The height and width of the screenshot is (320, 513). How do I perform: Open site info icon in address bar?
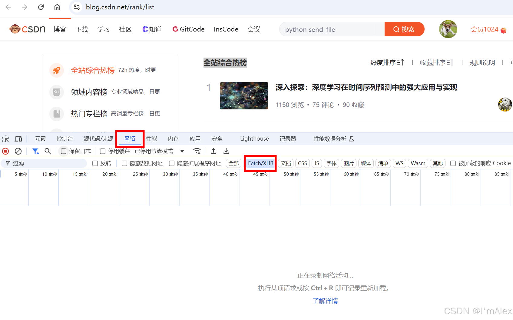77,7
